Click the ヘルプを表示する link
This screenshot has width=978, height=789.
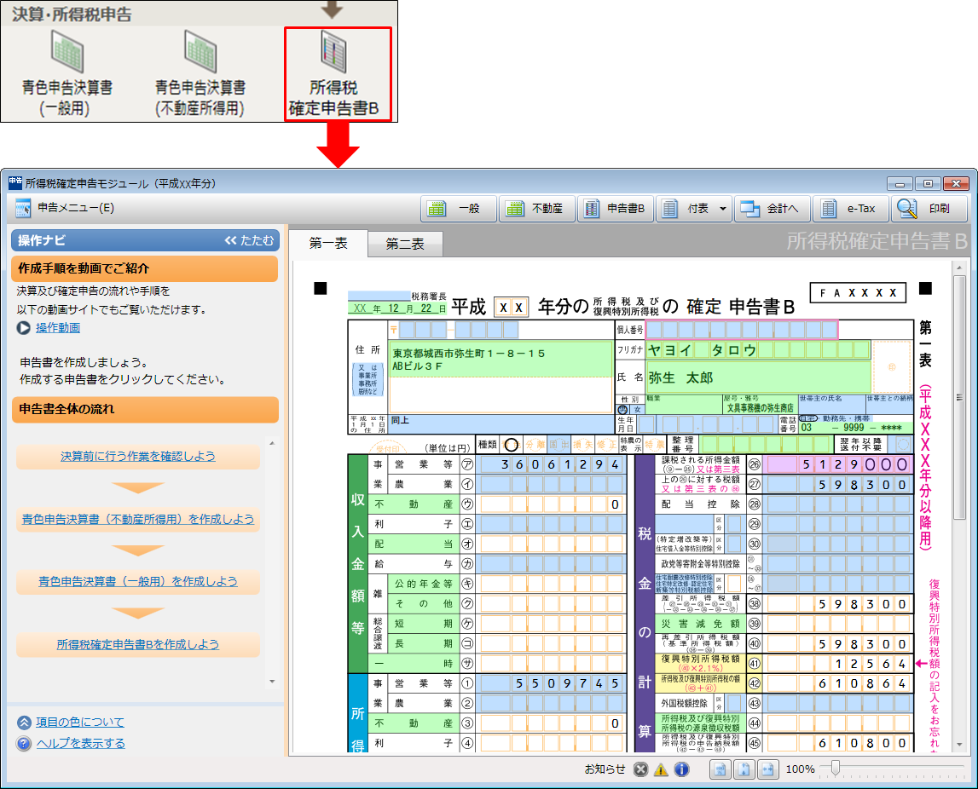click(80, 743)
